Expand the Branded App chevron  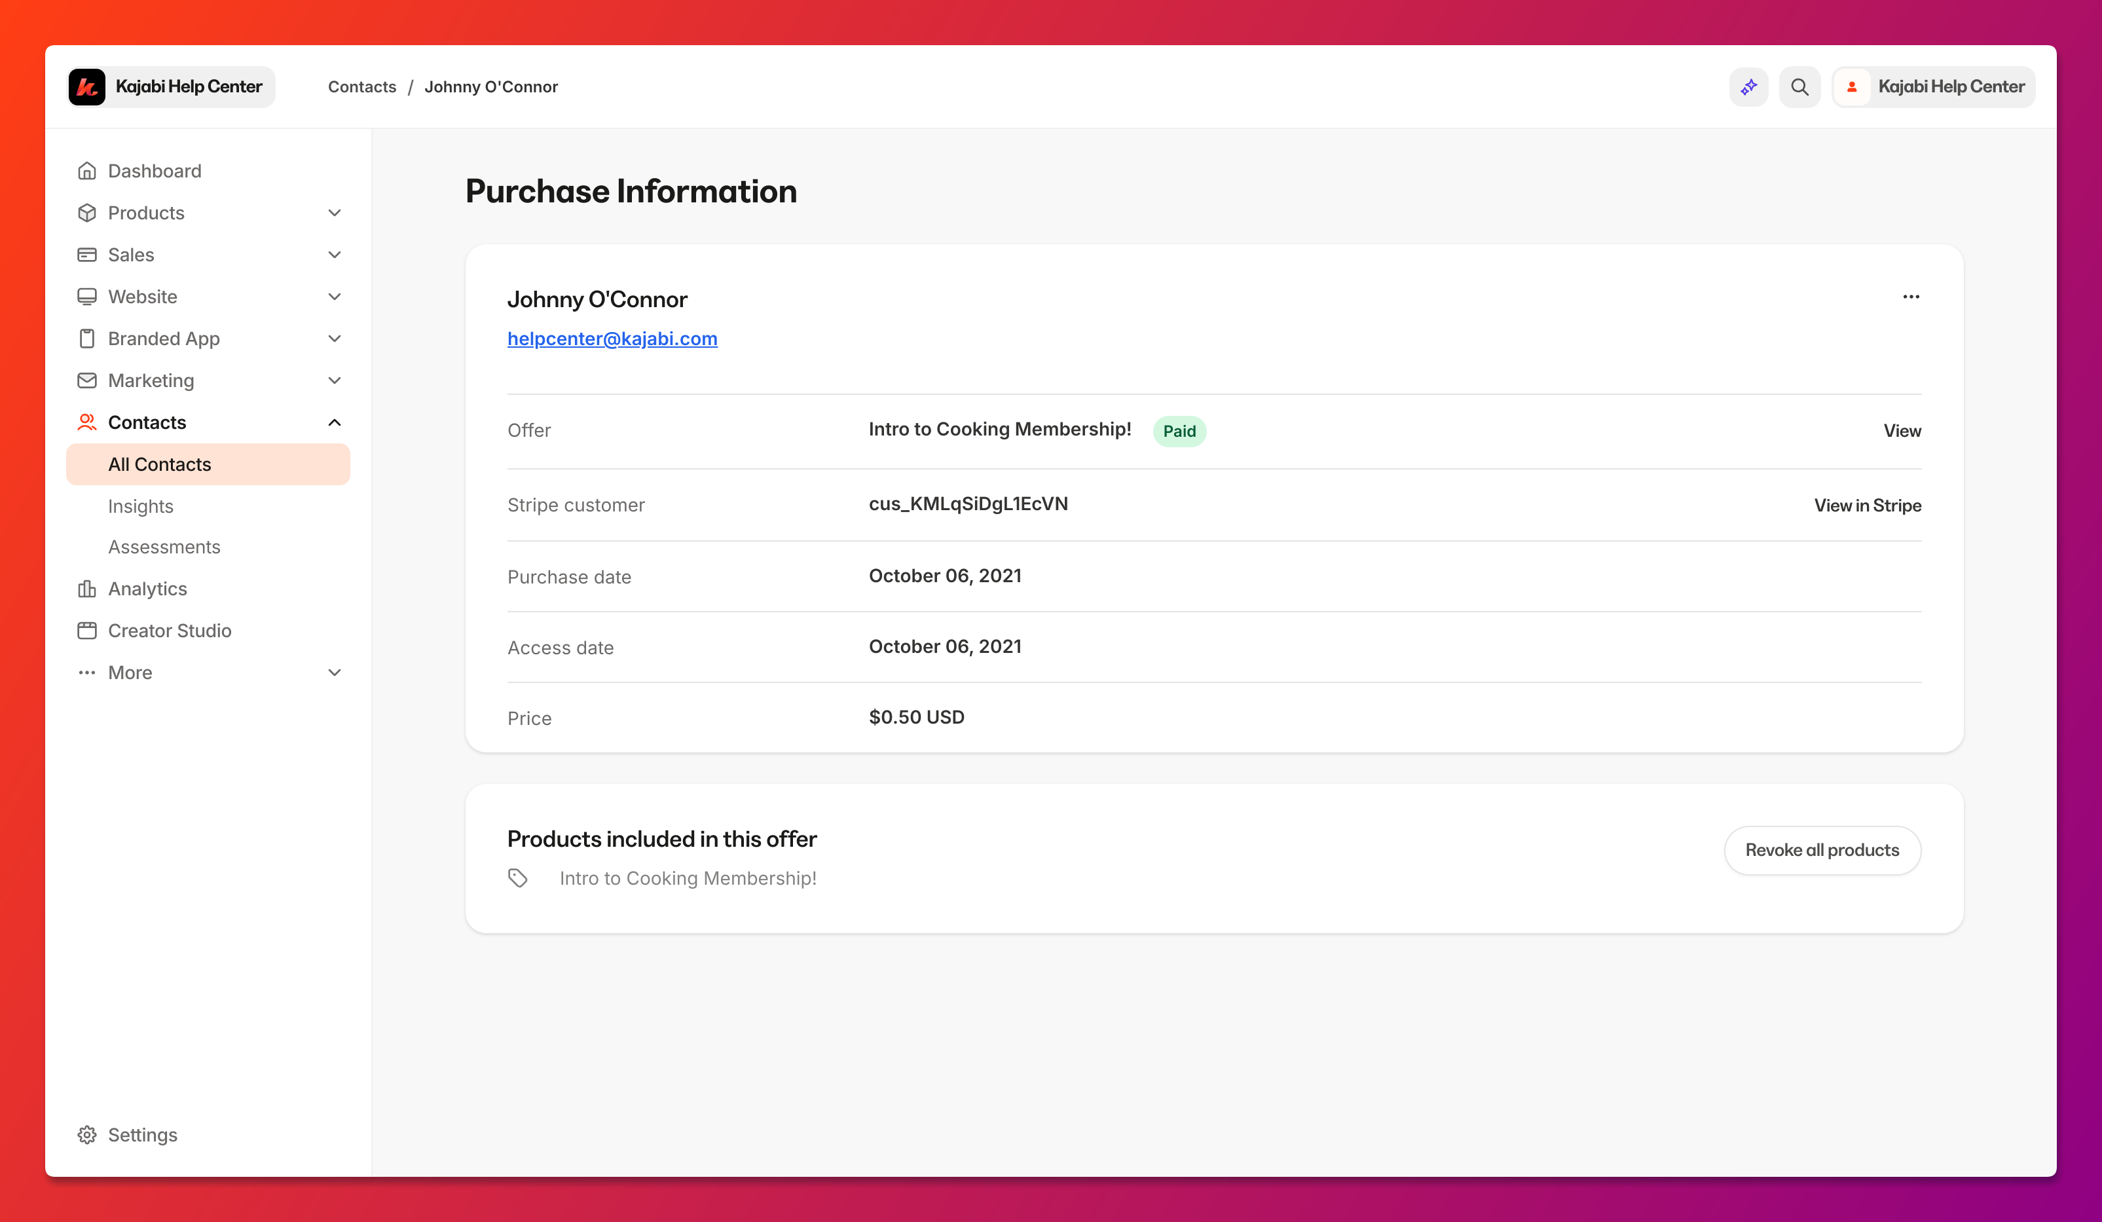[x=335, y=339]
